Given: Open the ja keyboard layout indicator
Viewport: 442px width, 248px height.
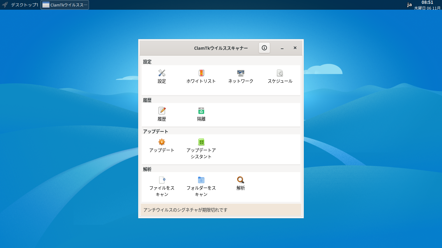Looking at the screenshot, I should coord(410,5).
